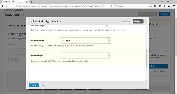Viewport: 177px width, 94px height.
Task: Open the downloads arrow icon
Action: 164,6
